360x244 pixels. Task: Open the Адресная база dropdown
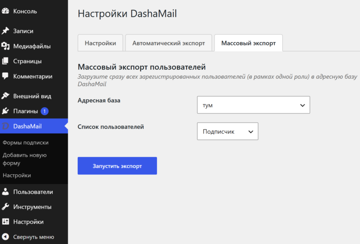[253, 105]
